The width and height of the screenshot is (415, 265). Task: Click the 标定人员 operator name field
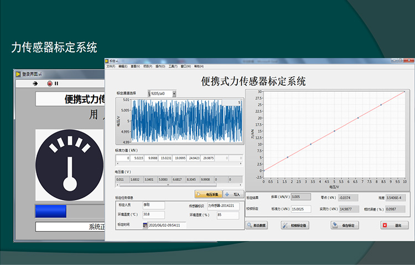[153, 205]
